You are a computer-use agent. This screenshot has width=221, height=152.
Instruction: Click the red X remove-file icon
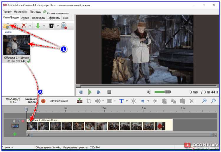point(24,26)
